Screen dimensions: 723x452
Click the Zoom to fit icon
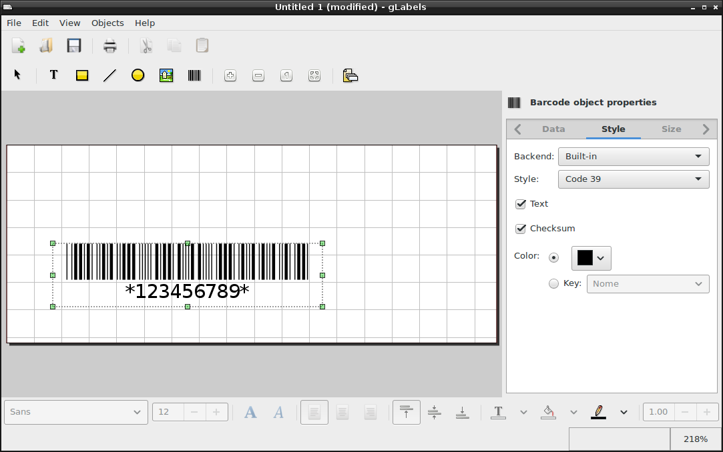(x=314, y=75)
